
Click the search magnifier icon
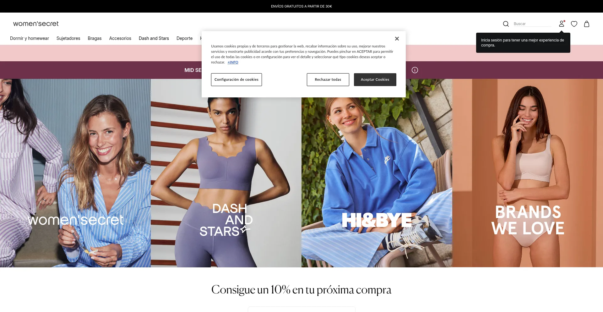[506, 24]
